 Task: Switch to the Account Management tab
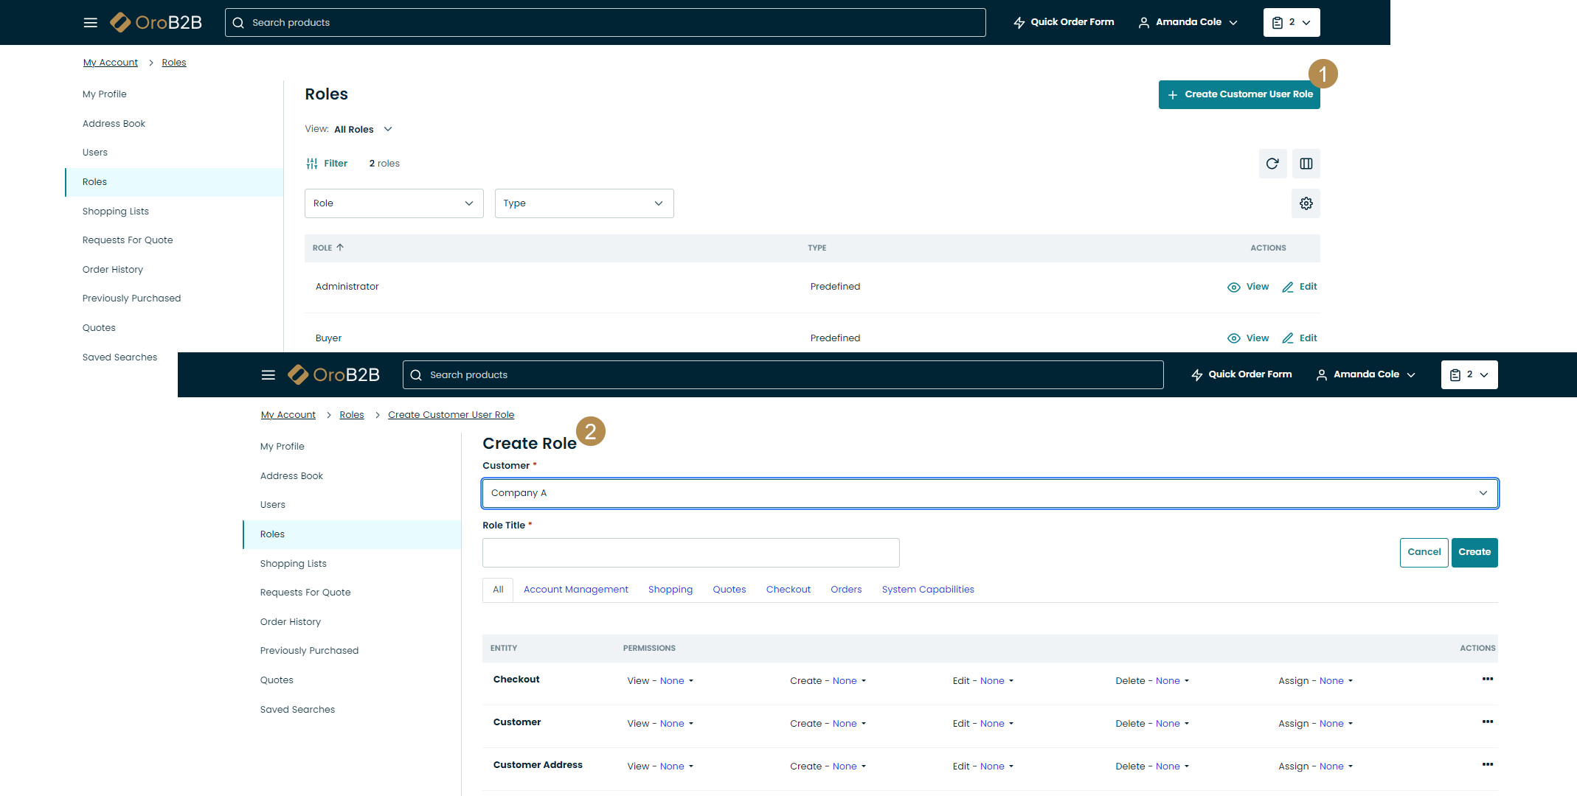point(575,590)
